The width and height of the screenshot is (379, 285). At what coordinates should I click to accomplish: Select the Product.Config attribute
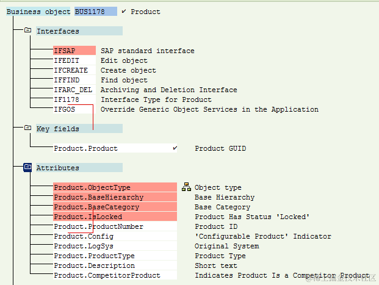tap(115, 236)
